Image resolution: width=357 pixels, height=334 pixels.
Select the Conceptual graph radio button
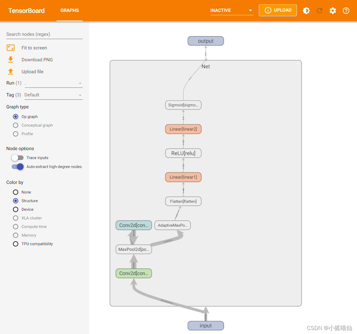click(16, 125)
